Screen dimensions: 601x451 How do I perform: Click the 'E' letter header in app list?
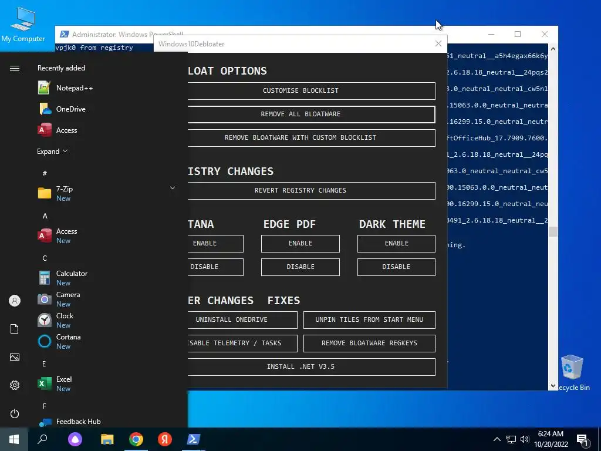point(44,364)
